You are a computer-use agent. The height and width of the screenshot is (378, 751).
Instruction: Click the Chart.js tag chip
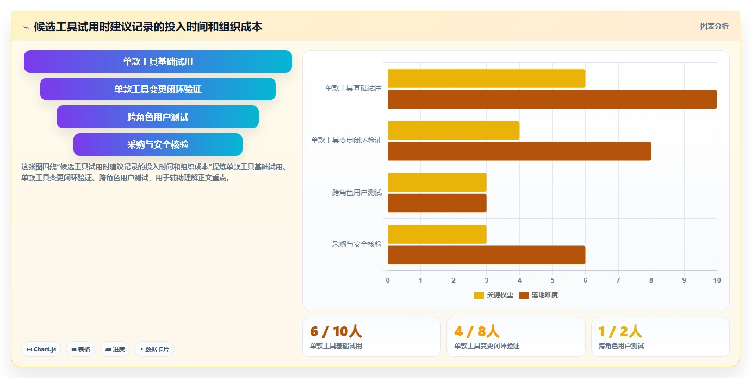tap(41, 349)
